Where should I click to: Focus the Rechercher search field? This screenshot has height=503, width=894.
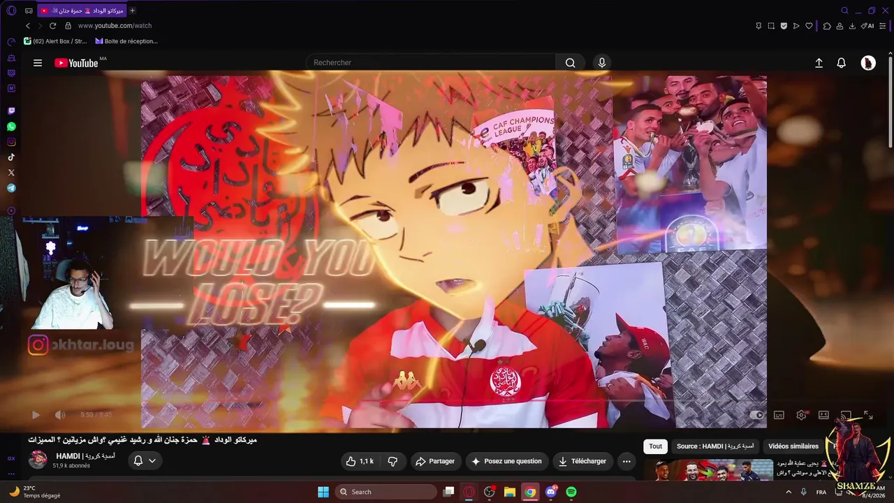432,63
